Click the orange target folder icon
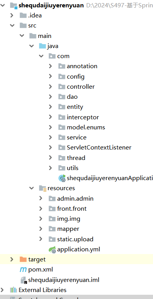Screen dimensions: 153x299 coord(23,259)
